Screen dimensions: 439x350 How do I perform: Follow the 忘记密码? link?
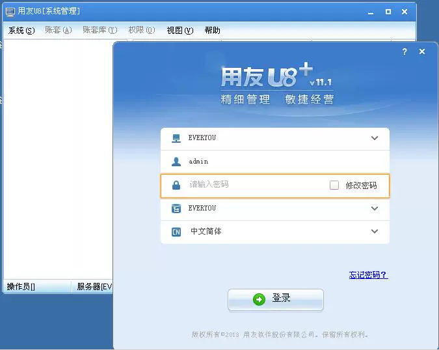(369, 275)
